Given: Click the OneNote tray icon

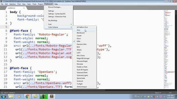Looking at the screenshot, I should point(161,97).
